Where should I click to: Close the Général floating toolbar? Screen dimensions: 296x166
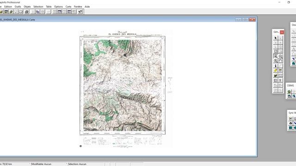[282, 32]
